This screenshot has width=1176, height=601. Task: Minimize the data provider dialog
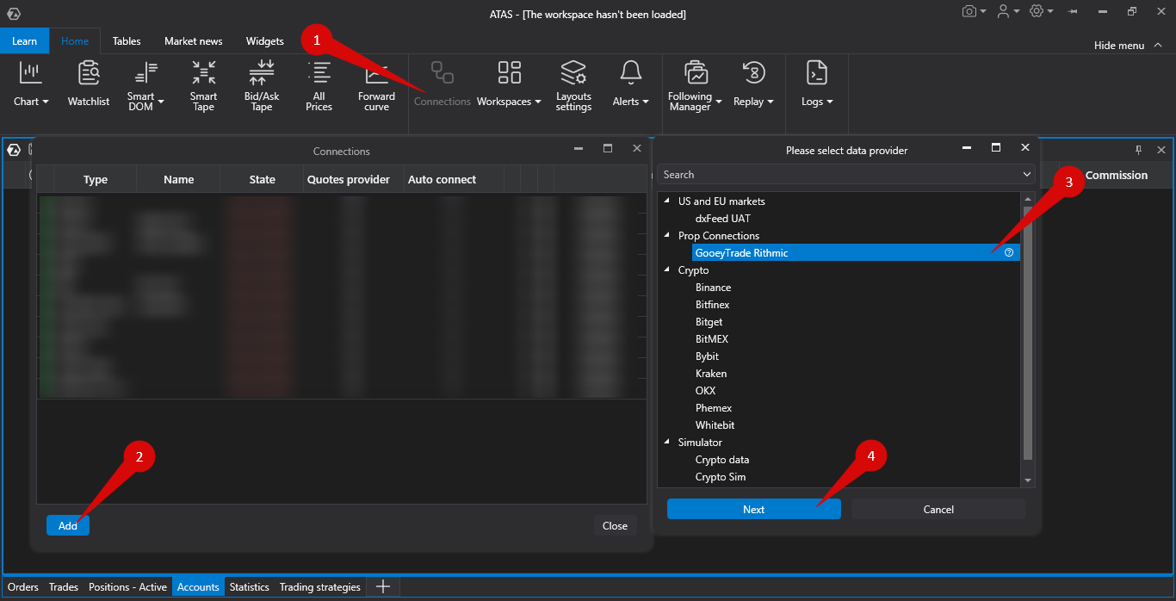967,147
